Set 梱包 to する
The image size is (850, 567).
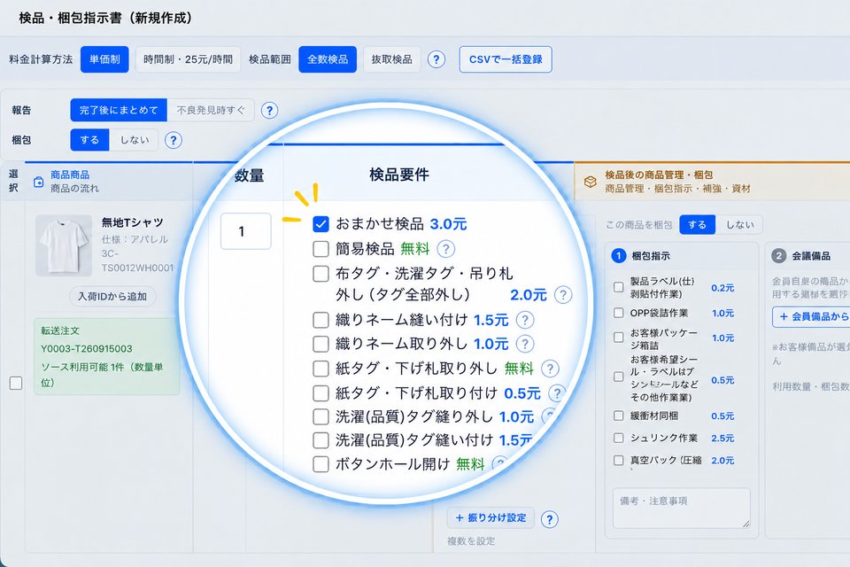pyautogui.click(x=89, y=140)
